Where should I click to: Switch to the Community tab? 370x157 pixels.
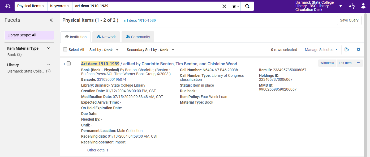[x=138, y=37]
